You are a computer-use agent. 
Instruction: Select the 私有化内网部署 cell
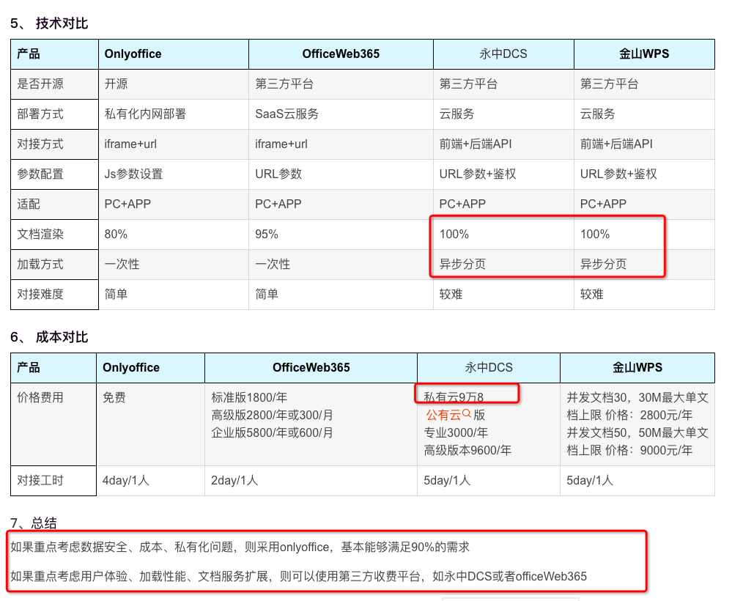(145, 114)
